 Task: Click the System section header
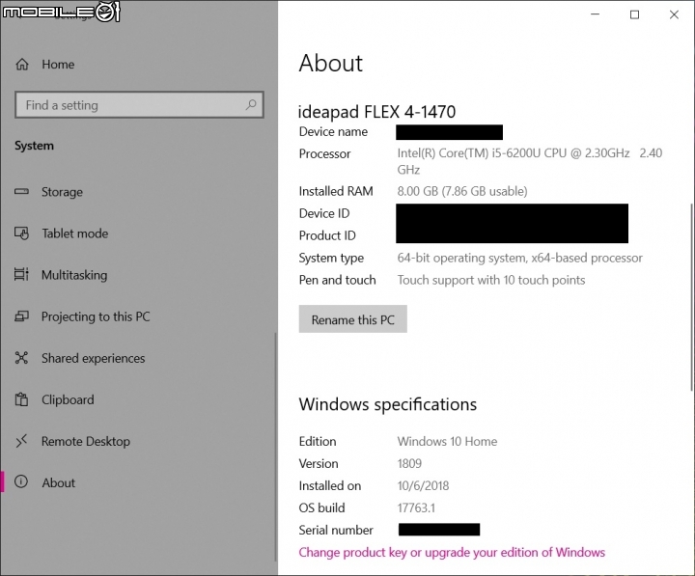tap(34, 146)
